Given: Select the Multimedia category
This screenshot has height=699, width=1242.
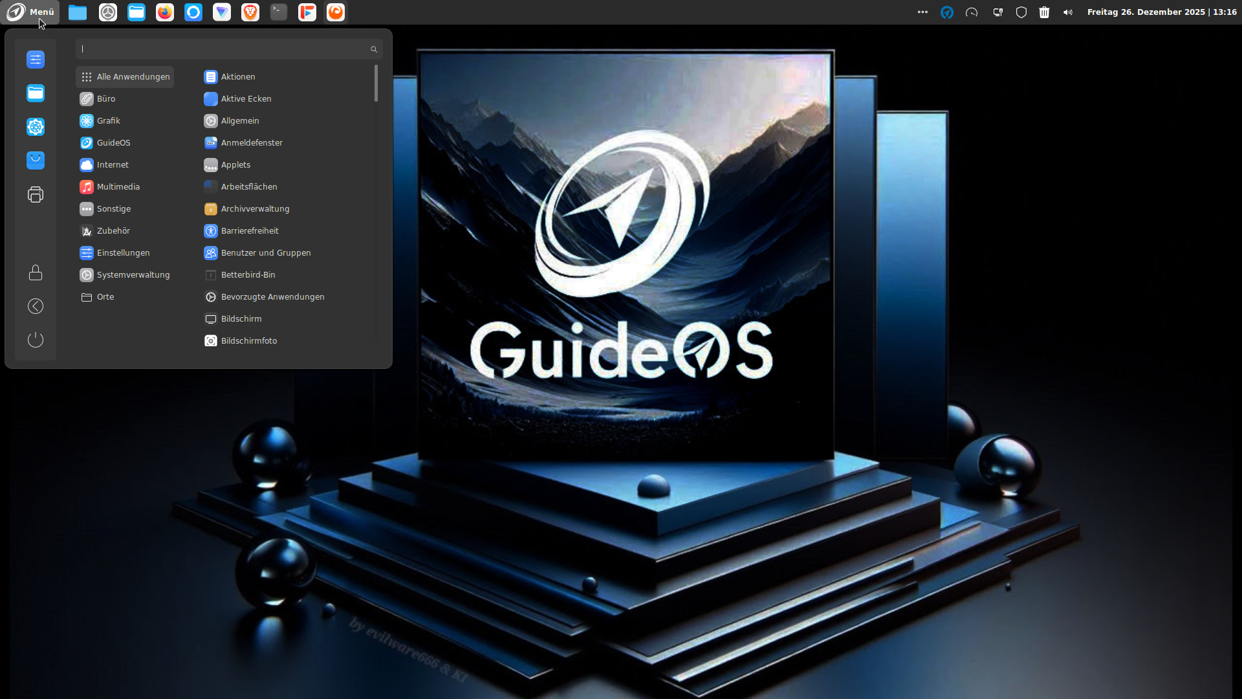Looking at the screenshot, I should tap(118, 187).
